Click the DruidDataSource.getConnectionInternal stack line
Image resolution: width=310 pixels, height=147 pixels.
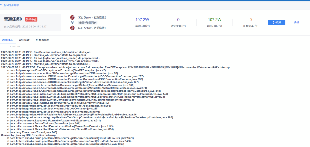(70, 138)
